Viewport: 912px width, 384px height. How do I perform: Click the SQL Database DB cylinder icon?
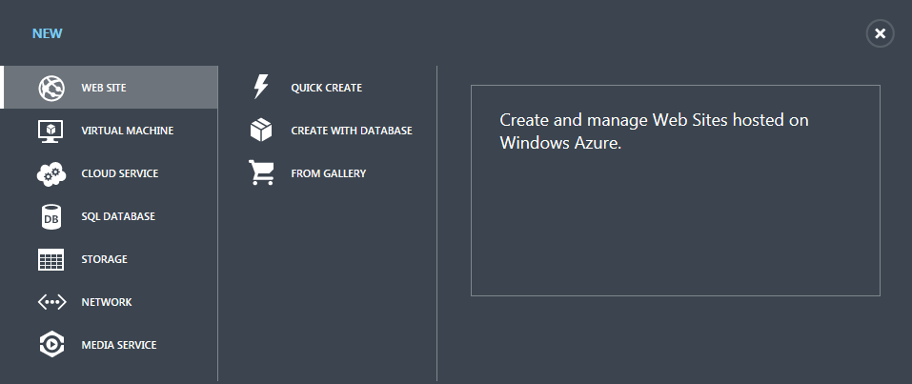51,216
